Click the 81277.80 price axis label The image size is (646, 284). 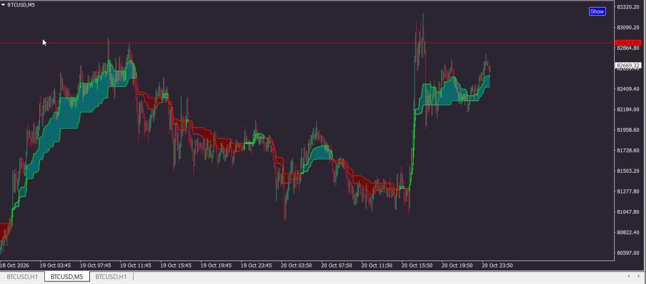628,191
